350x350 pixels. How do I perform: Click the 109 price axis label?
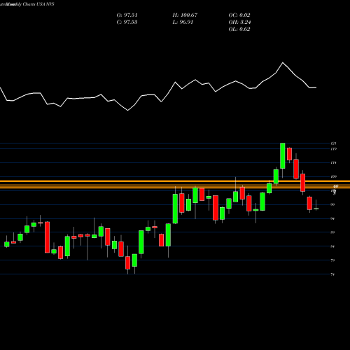point(334,176)
